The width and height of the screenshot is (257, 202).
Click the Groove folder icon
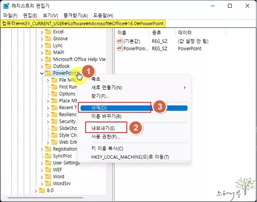point(48,39)
